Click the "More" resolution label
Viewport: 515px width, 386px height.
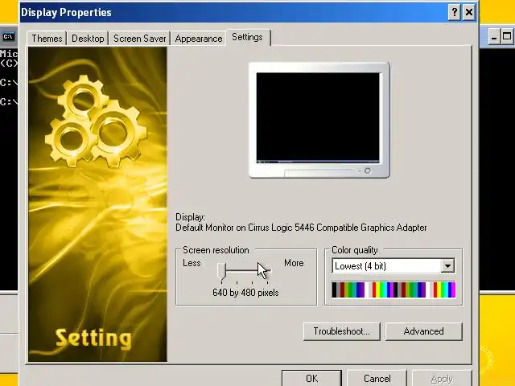294,263
